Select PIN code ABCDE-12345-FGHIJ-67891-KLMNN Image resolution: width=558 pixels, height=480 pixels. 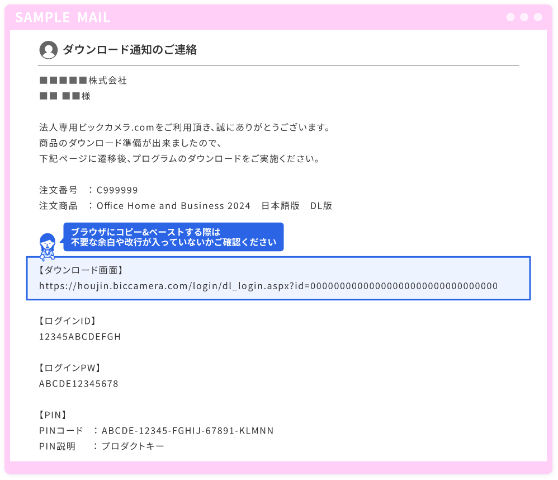[187, 431]
